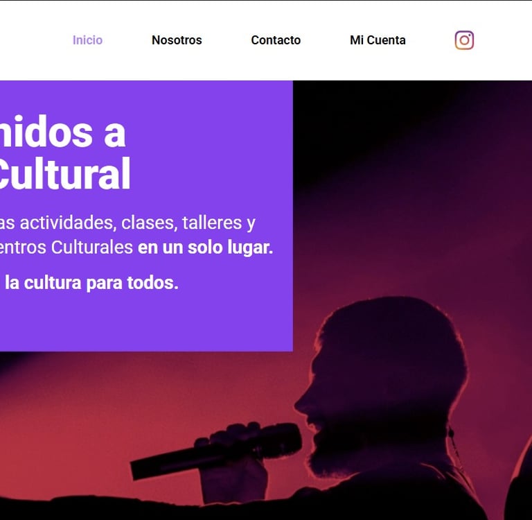Click the 'Culturales' word in the subtitle
Screen dimensions: 532x520
[x=92, y=248]
